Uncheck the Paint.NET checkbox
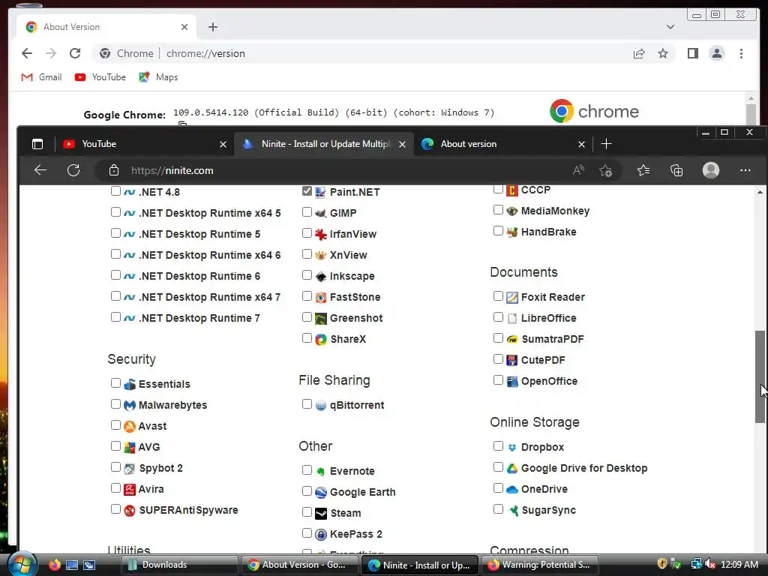This screenshot has width=768, height=576. (307, 191)
